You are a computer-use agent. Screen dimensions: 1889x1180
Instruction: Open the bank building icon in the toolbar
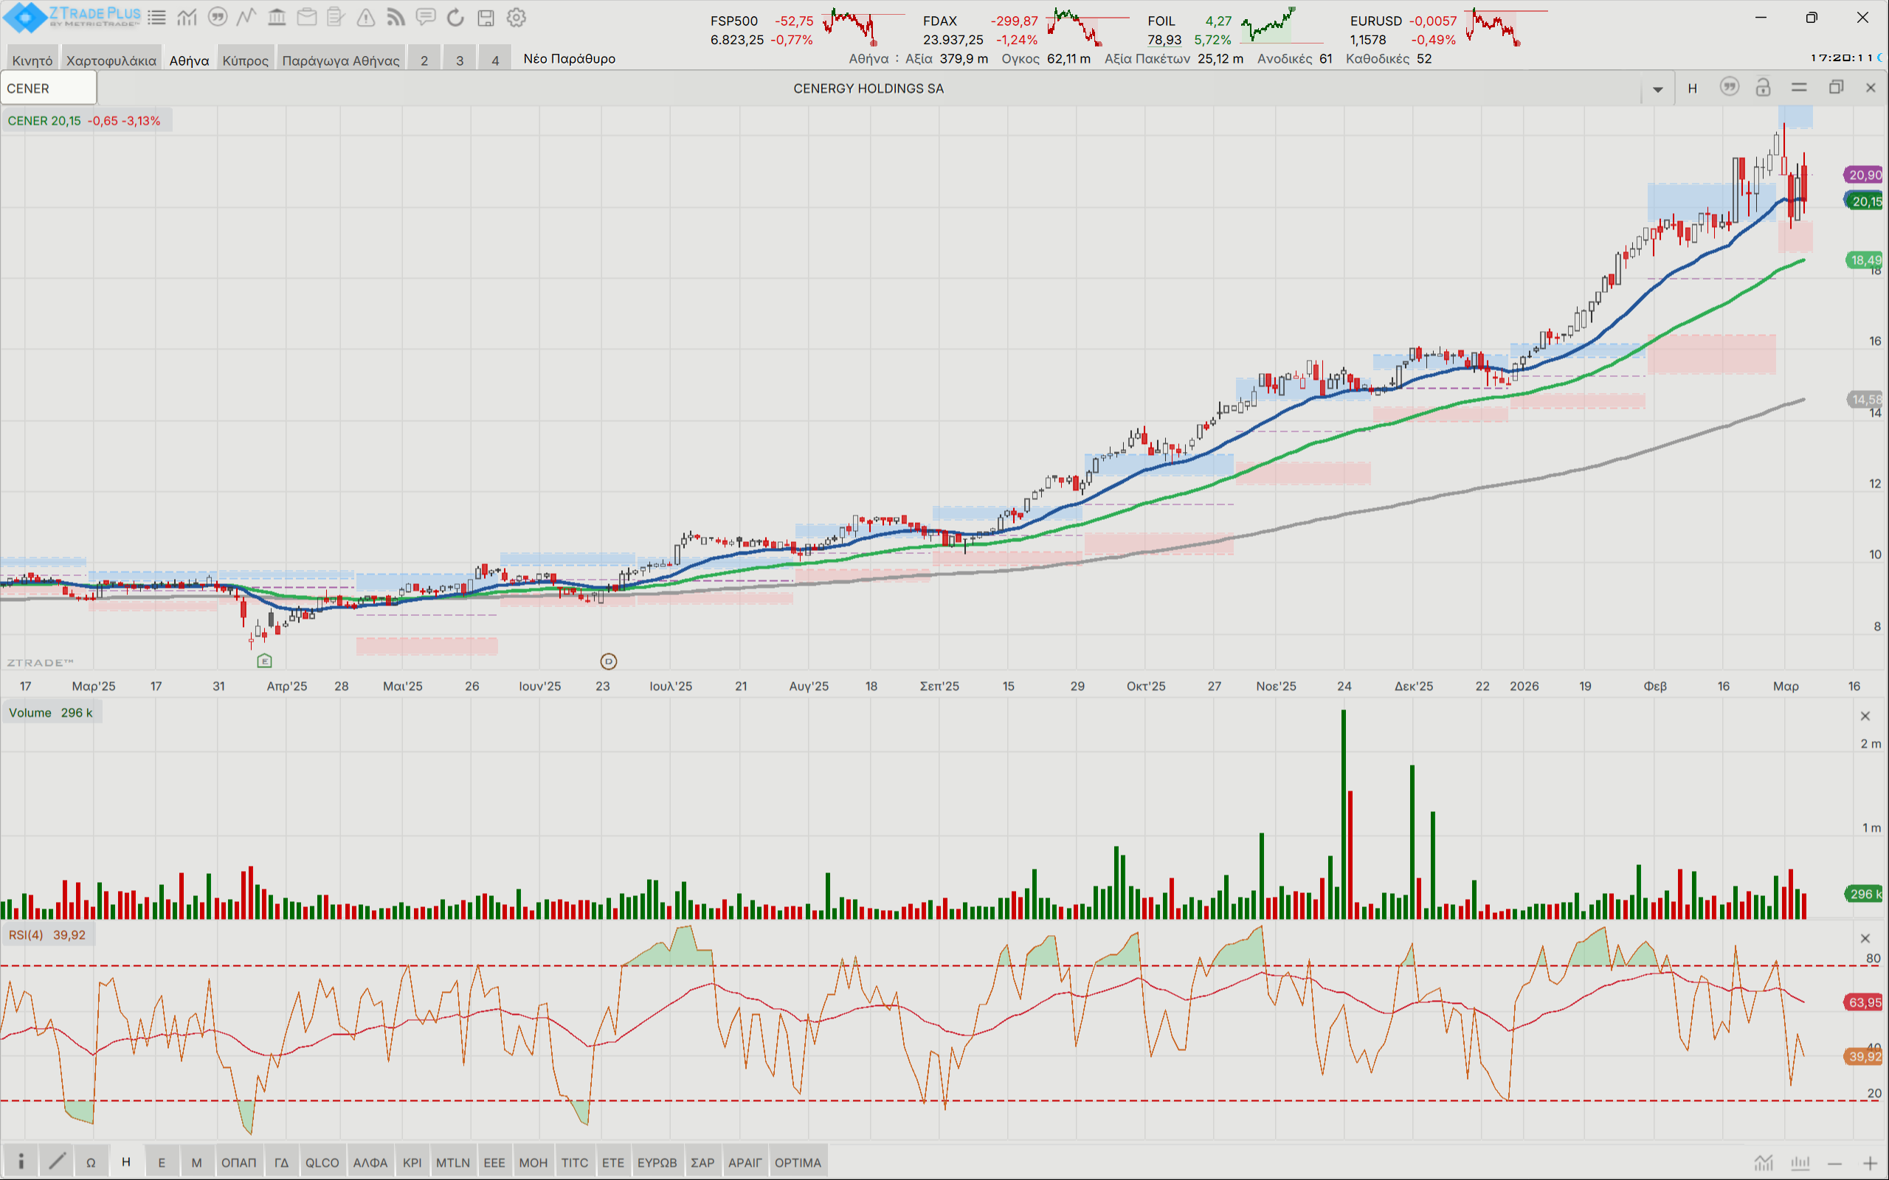pos(276,17)
